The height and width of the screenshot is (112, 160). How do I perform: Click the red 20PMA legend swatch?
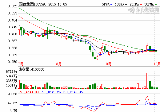141,4
